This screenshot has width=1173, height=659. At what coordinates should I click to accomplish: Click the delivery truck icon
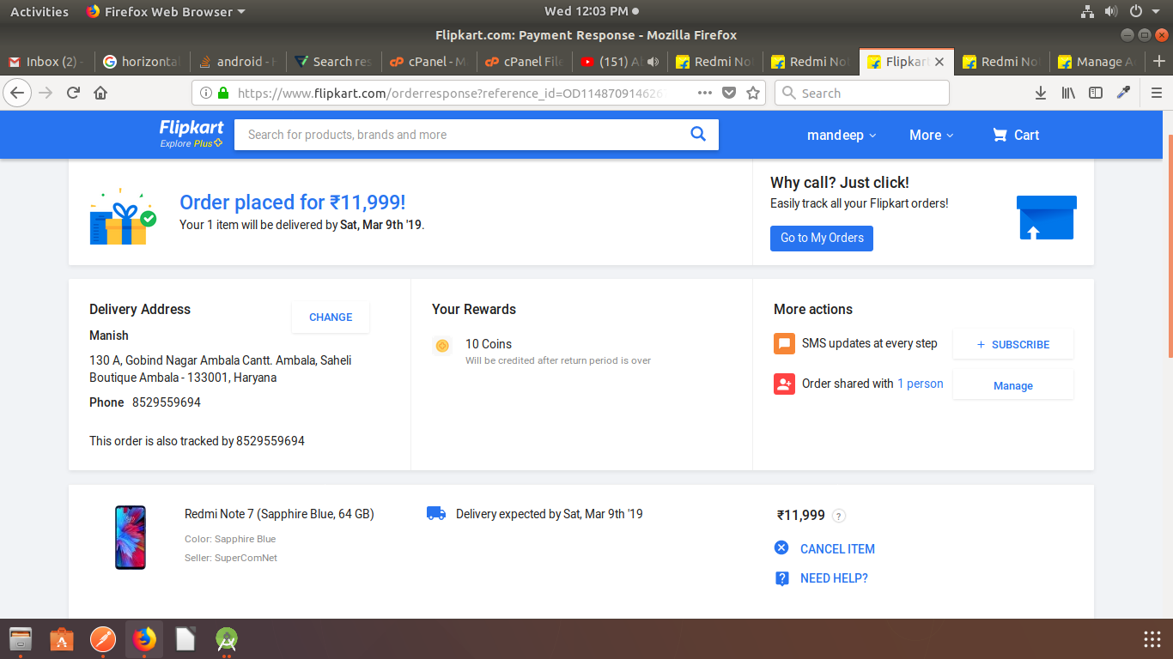coord(436,513)
